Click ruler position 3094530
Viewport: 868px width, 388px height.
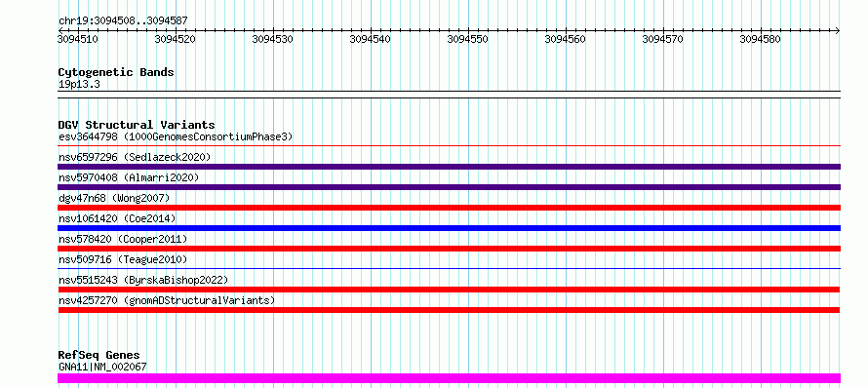273,39
